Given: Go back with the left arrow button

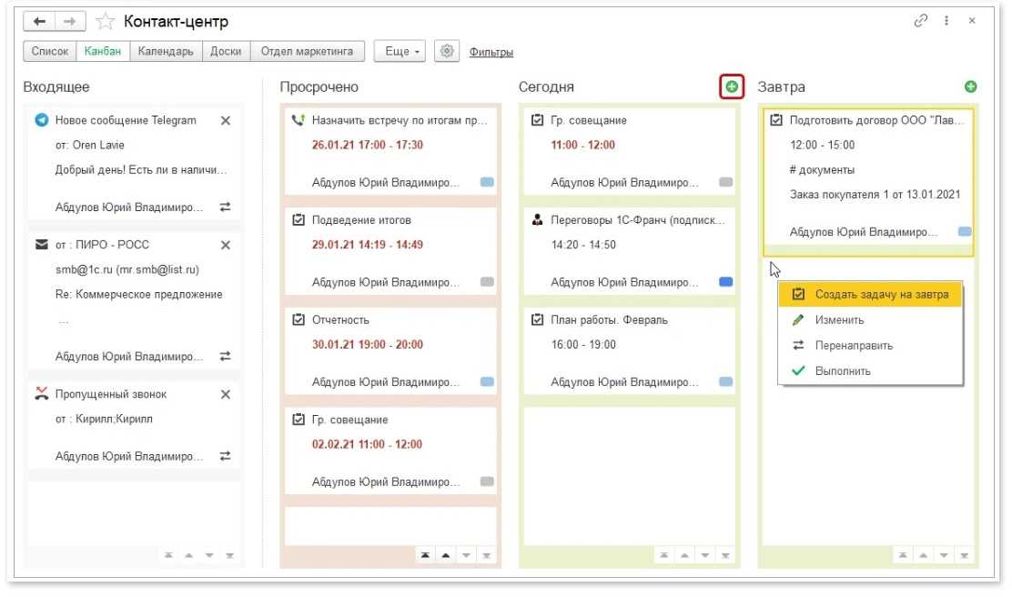Looking at the screenshot, I should click(x=39, y=21).
